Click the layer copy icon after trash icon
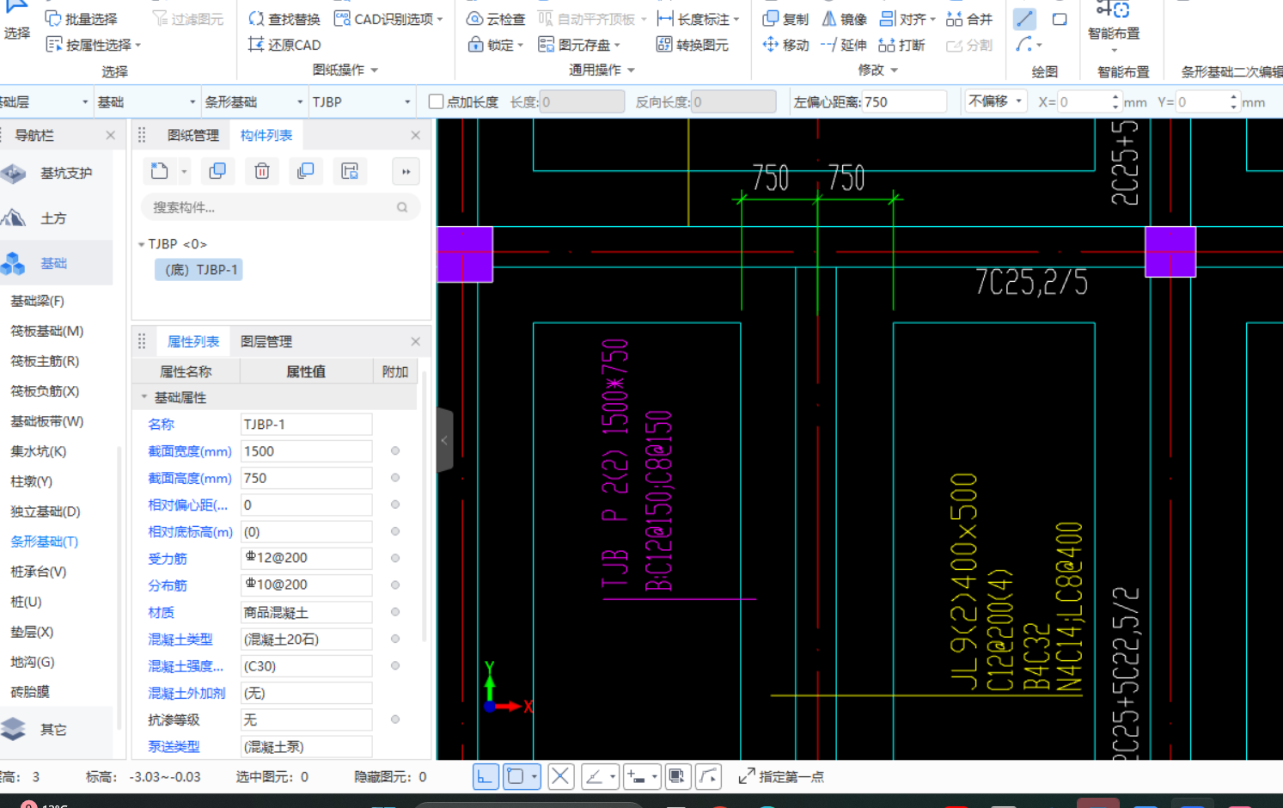The image size is (1283, 808). (305, 171)
